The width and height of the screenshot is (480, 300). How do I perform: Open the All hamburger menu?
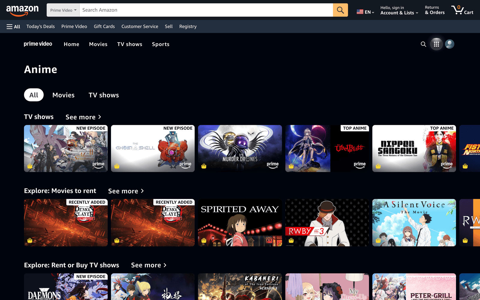13,27
